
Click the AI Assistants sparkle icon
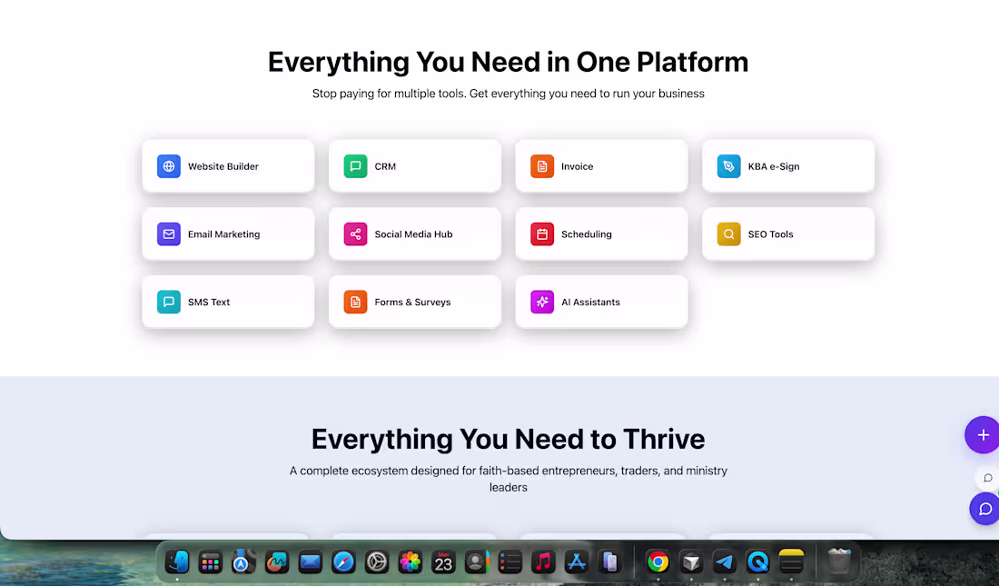(x=541, y=301)
